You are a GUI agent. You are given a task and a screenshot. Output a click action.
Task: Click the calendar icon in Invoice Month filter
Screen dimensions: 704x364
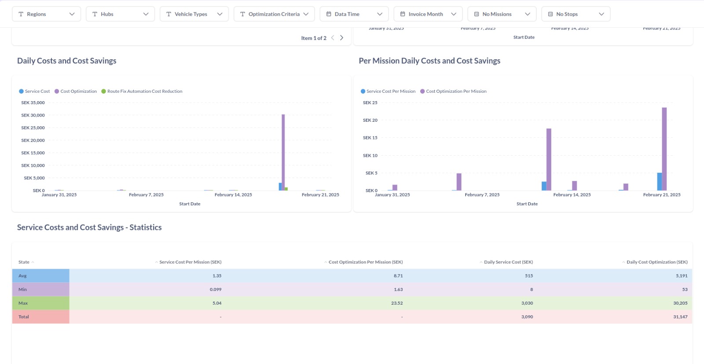(x=403, y=14)
